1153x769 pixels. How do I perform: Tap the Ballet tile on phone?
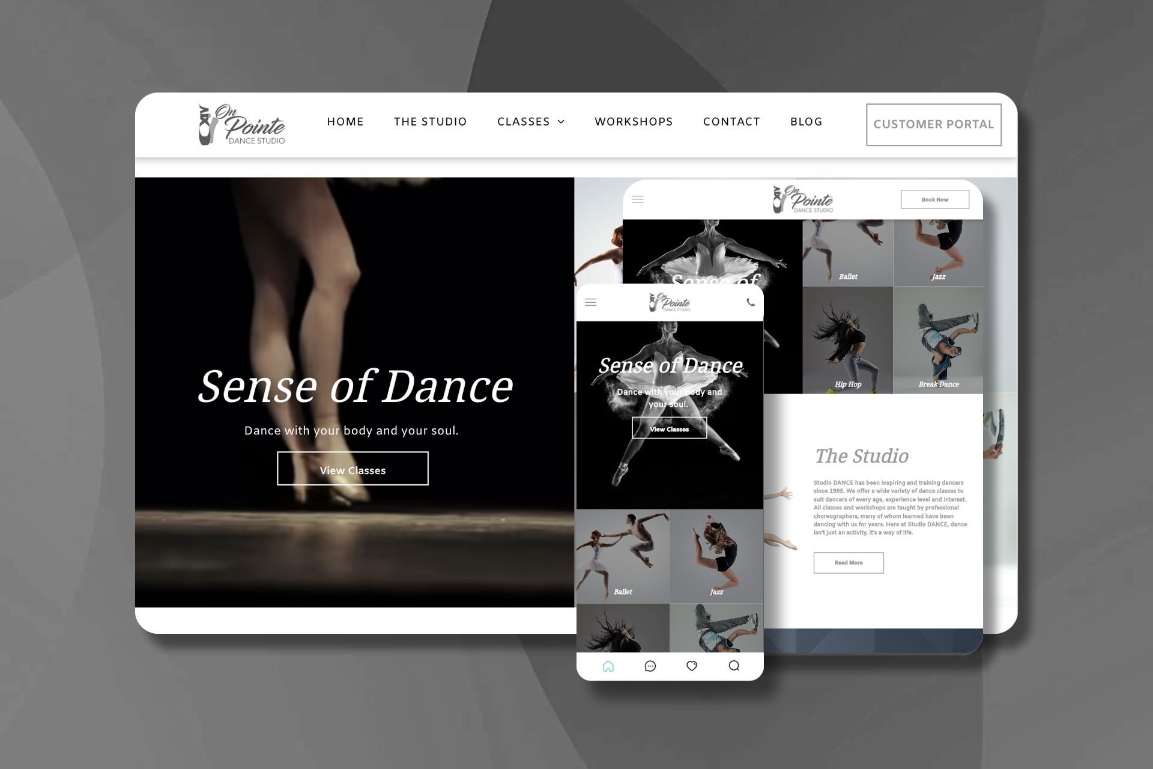pos(623,557)
